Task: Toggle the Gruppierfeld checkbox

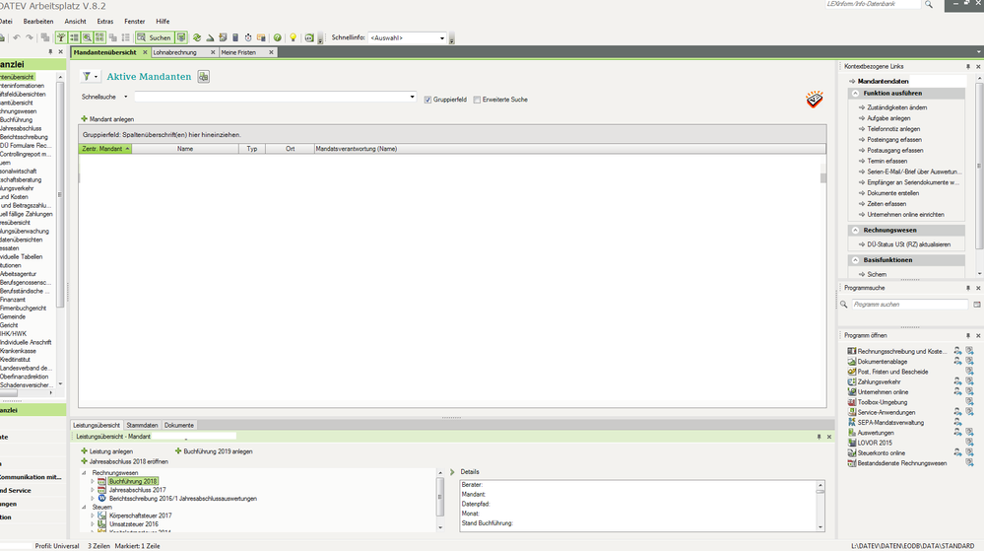Action: coord(428,100)
